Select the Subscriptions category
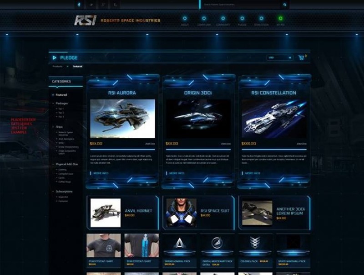Viewport: 364px width, 275px height. [64, 192]
